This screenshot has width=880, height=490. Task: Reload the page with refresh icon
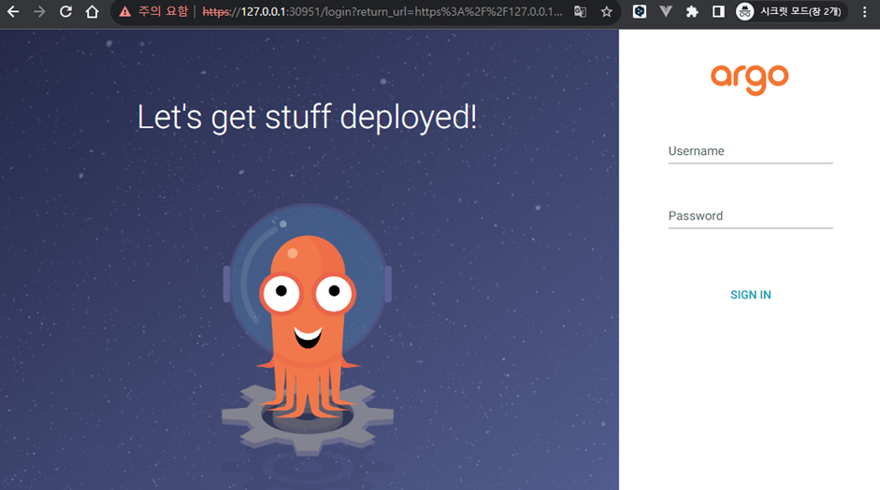click(x=65, y=11)
